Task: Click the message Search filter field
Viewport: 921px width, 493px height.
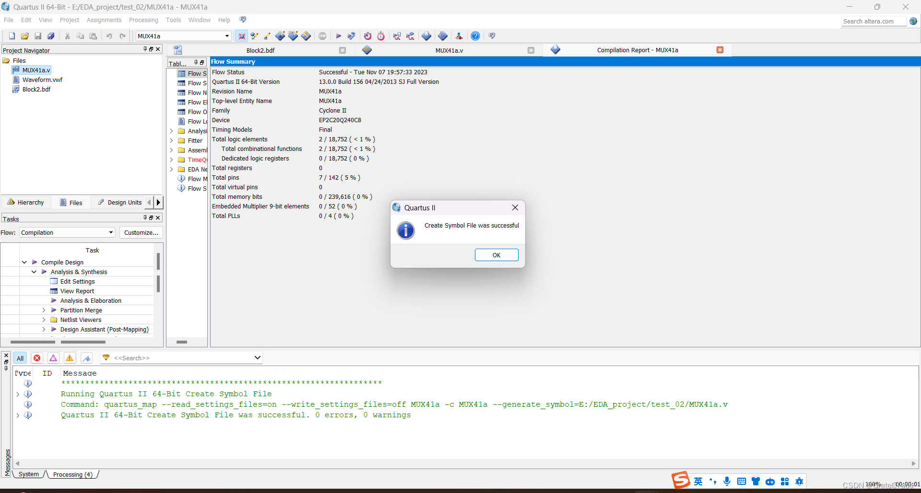Action: tap(182, 358)
